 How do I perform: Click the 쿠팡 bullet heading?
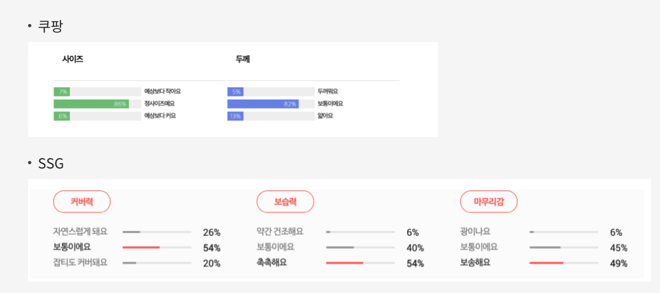coord(50,26)
